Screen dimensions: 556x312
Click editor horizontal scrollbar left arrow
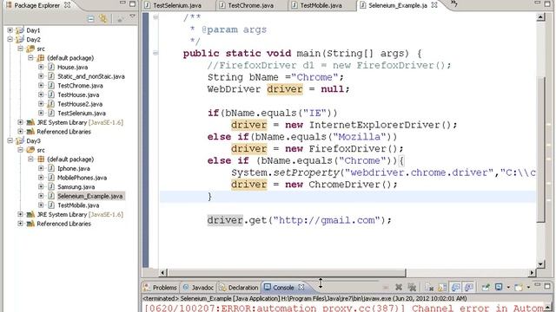tap(162, 272)
